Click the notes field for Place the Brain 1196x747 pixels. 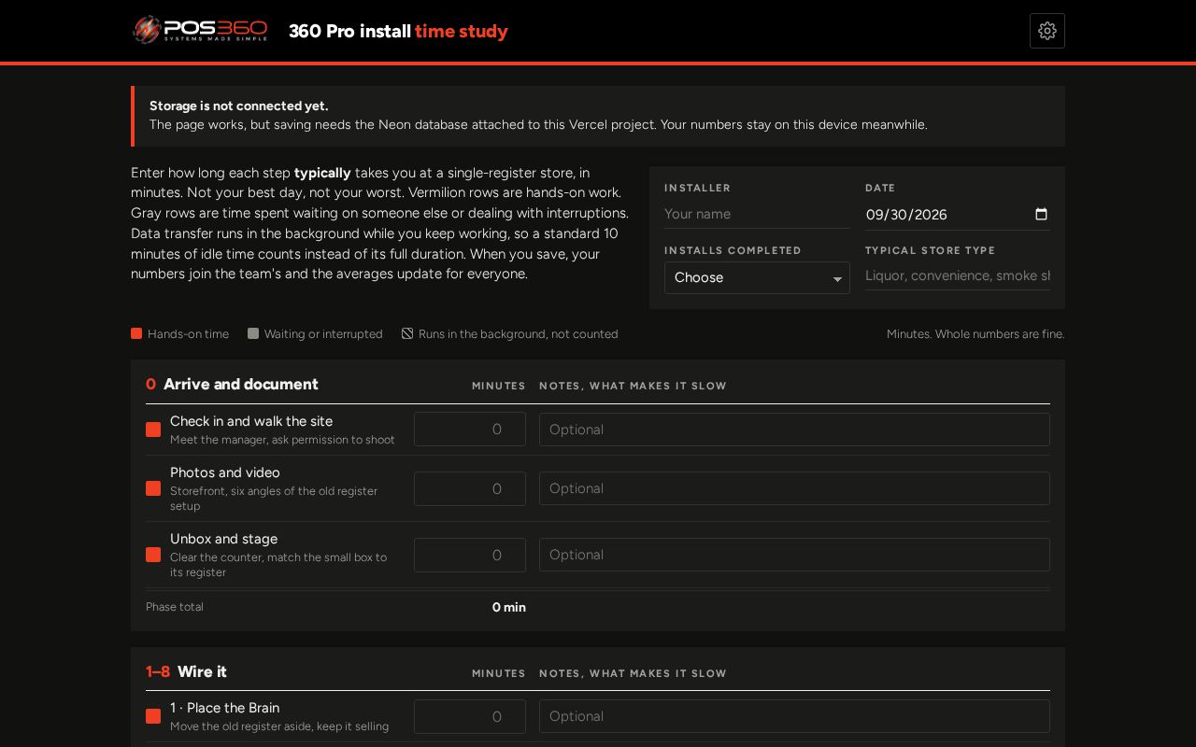pyautogui.click(x=794, y=716)
